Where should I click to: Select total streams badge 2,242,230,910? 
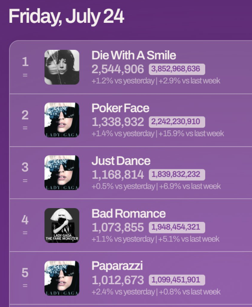pyautogui.click(x=177, y=122)
